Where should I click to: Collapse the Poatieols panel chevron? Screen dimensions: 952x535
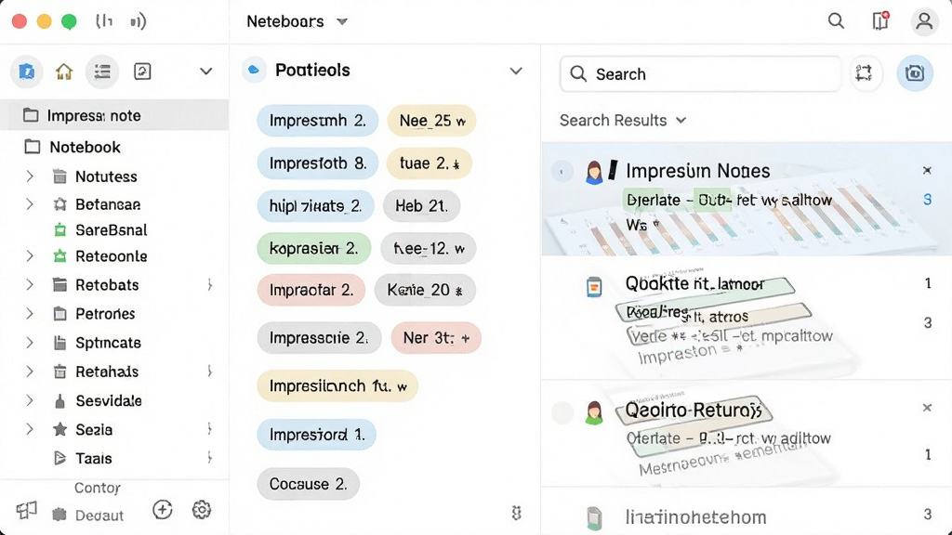(516, 71)
